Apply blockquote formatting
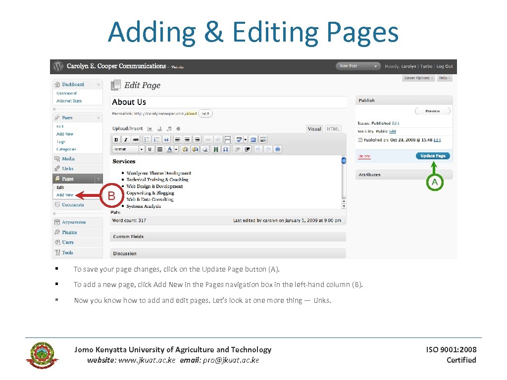 [167, 140]
